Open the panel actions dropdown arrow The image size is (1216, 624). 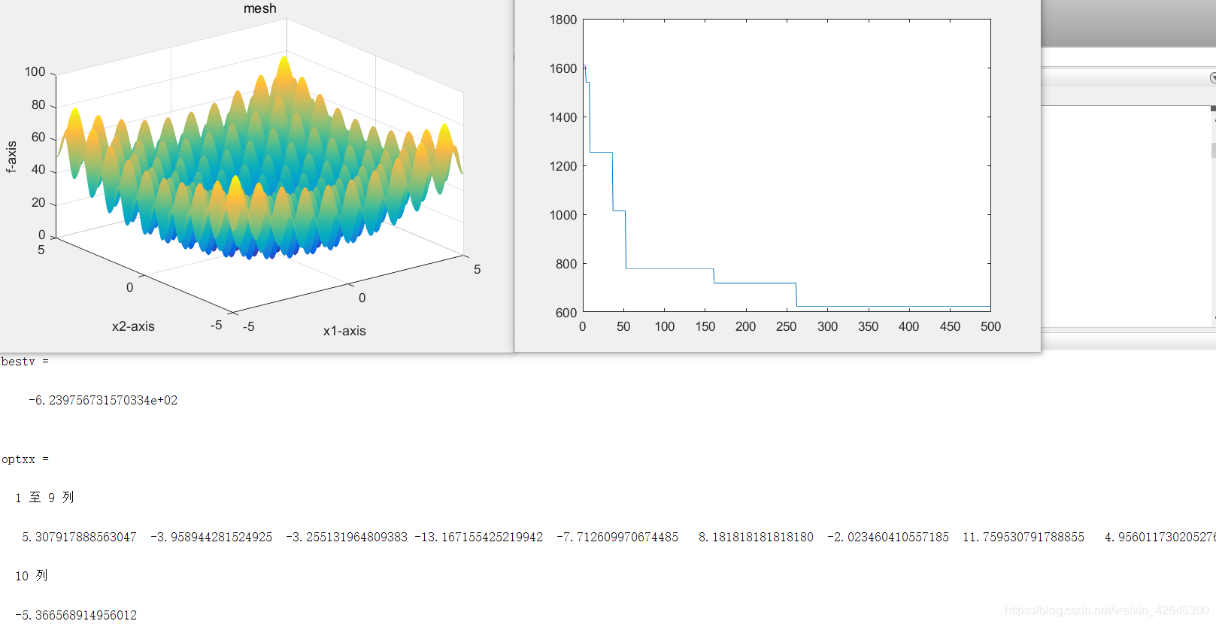(1212, 77)
